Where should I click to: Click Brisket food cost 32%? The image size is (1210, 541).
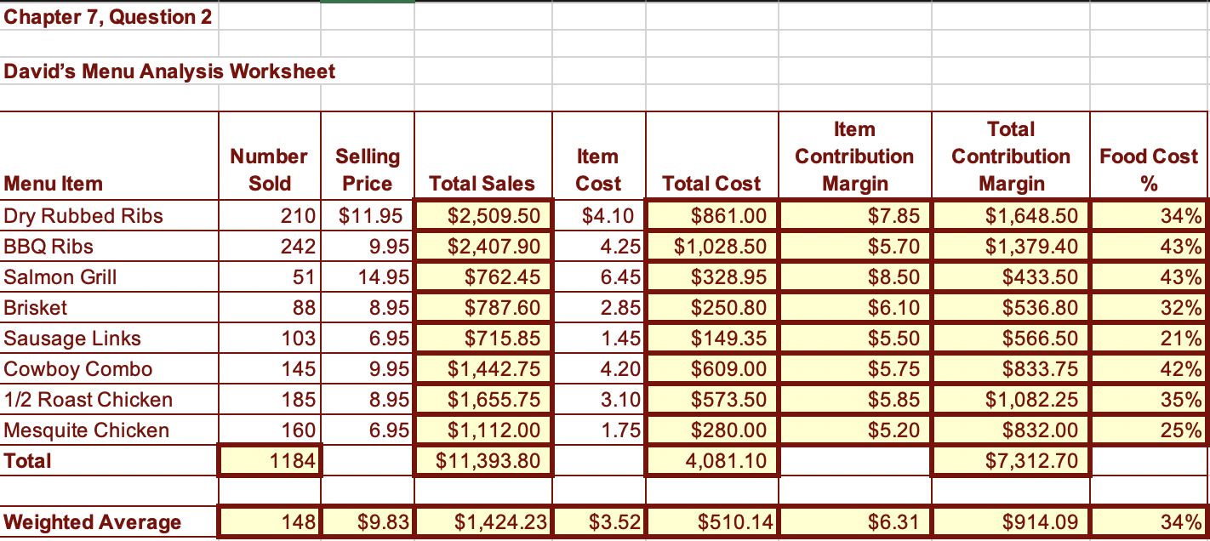1150,307
